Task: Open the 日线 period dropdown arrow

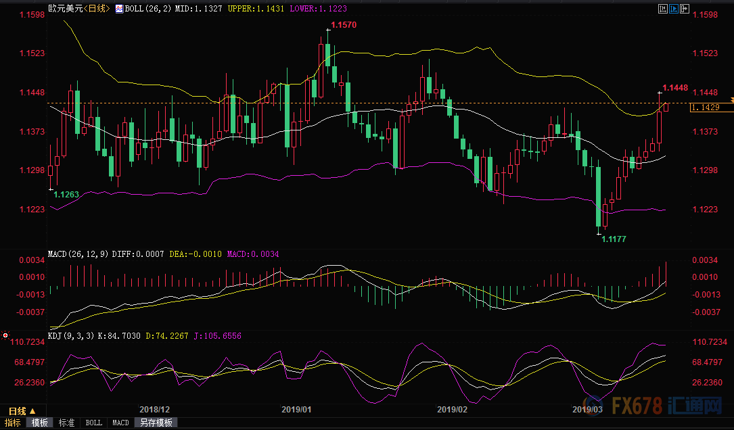Action: coord(32,411)
